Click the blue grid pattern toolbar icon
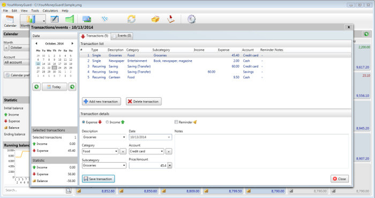The width and height of the screenshot is (375, 198). pyautogui.click(x=105, y=19)
